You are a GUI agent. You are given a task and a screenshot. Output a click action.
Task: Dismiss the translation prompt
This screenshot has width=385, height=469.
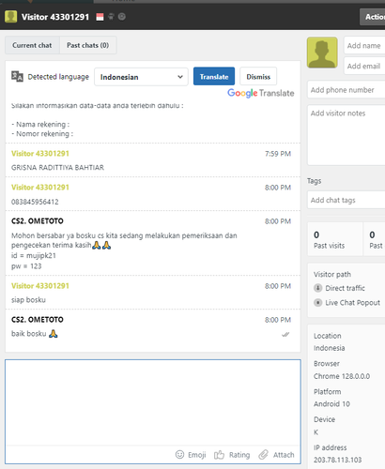(258, 76)
